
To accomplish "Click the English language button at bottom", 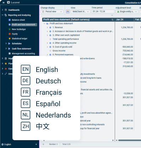I will click(x=6, y=144).
